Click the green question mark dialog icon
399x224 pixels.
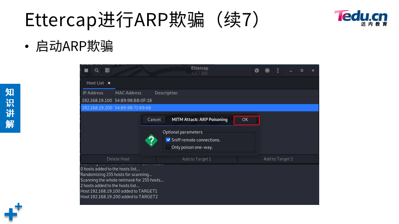click(151, 141)
